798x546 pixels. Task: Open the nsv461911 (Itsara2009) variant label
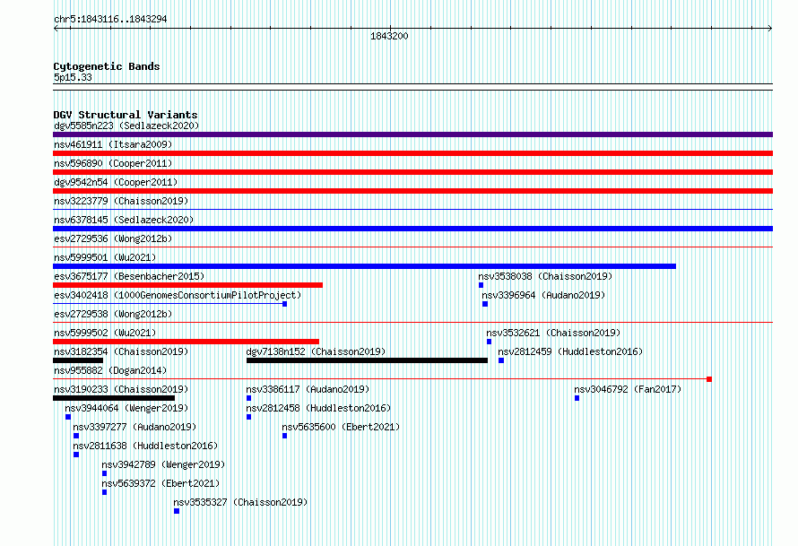click(113, 144)
